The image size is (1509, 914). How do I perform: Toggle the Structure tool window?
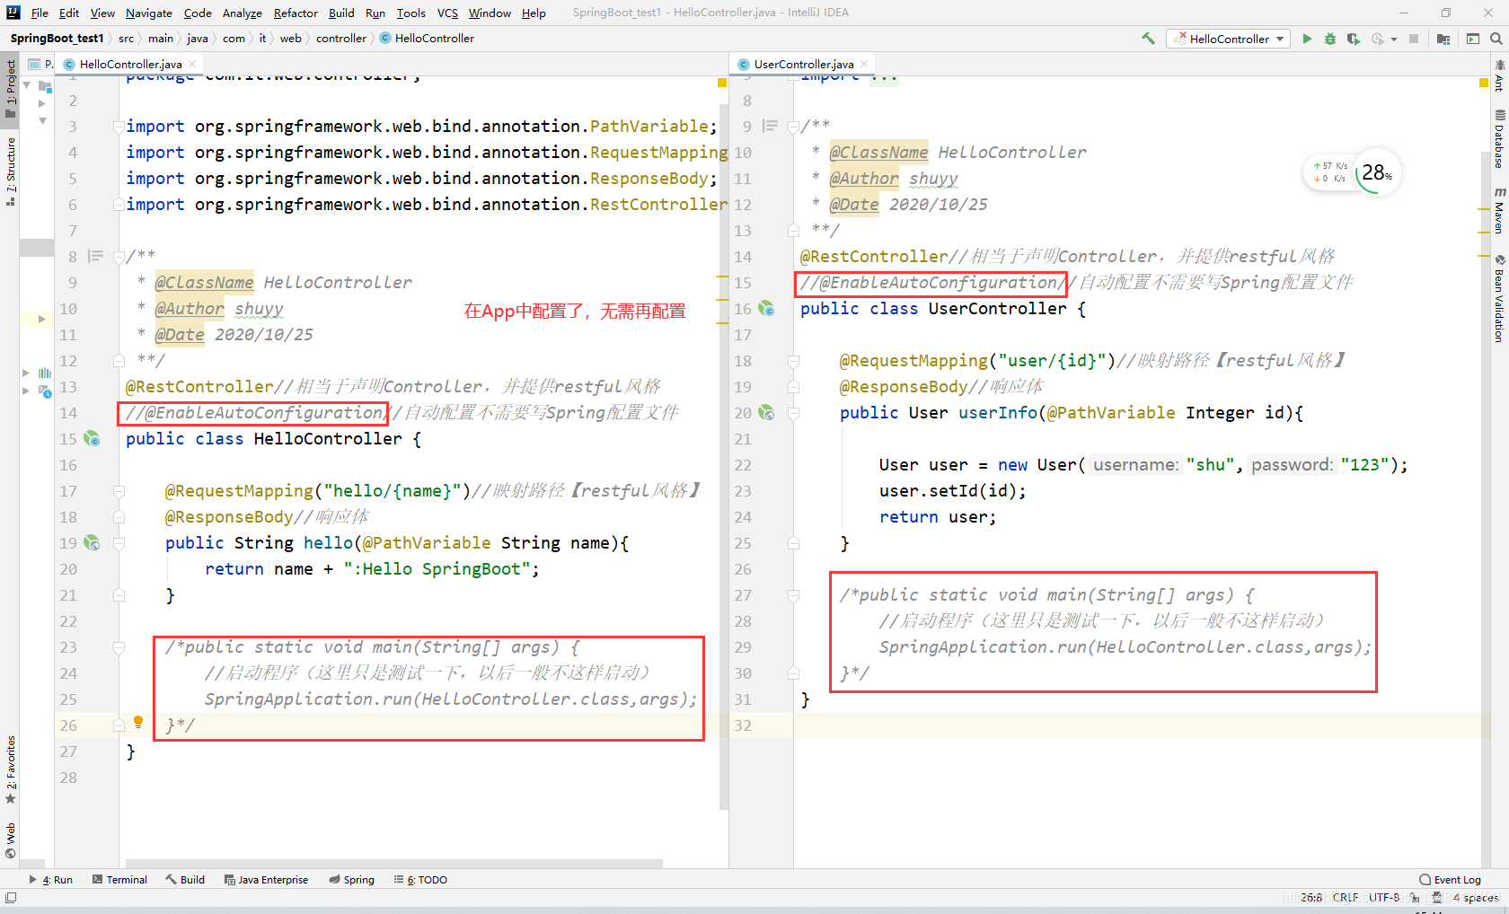pos(11,171)
